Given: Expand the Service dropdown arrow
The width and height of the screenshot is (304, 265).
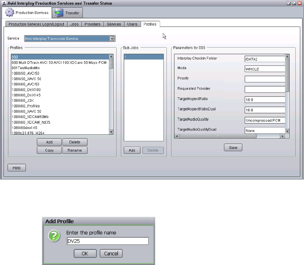Looking at the screenshot, I should (112, 39).
